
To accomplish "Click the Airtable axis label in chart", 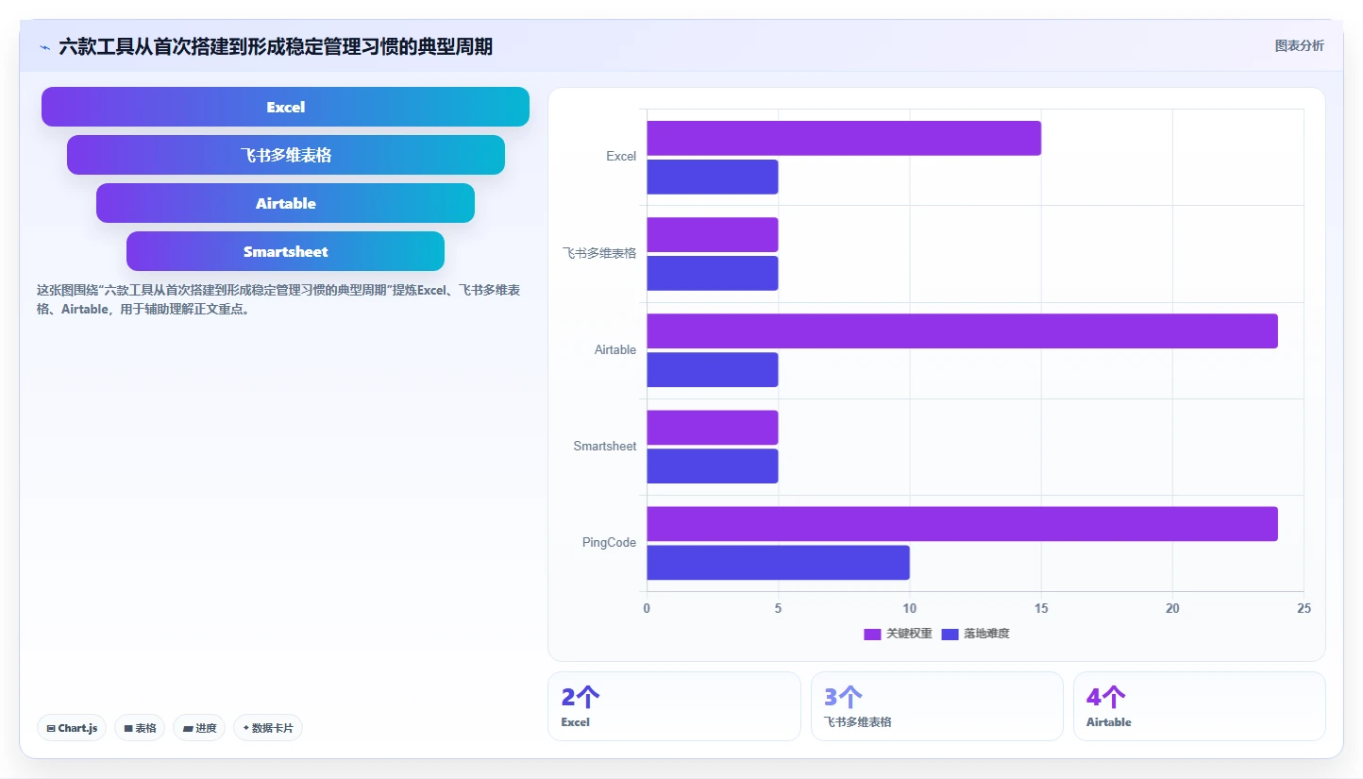I will click(x=615, y=350).
